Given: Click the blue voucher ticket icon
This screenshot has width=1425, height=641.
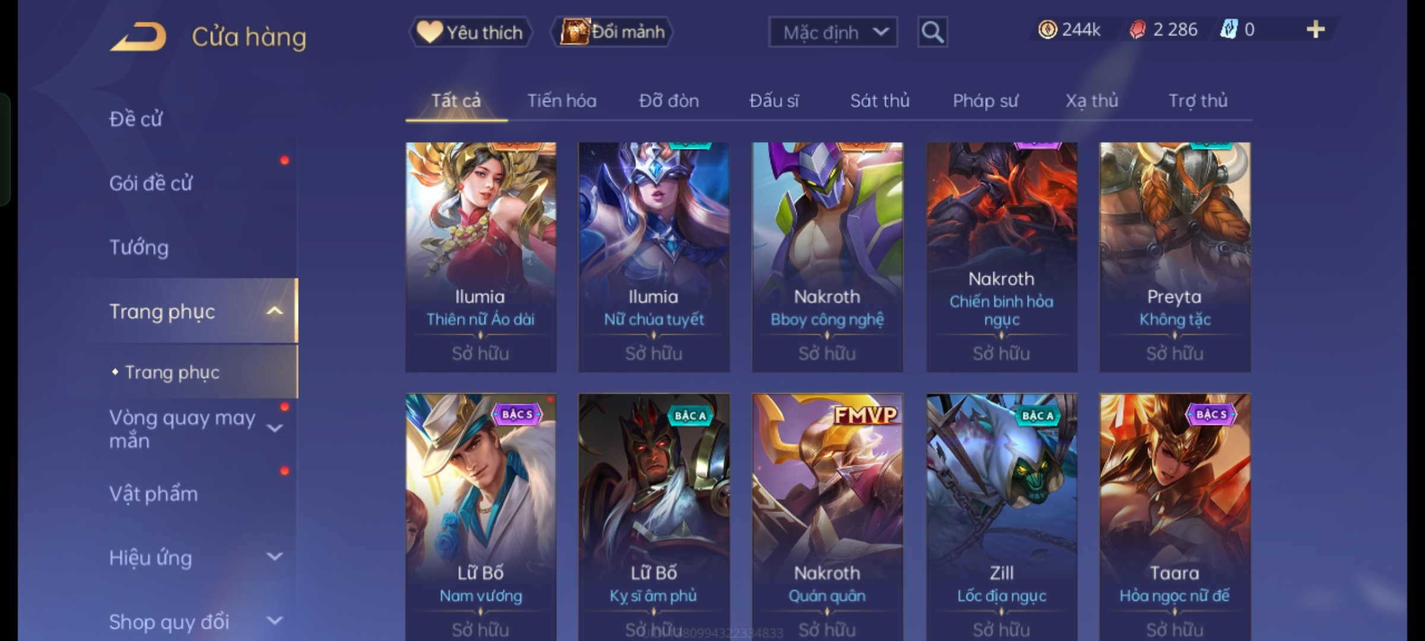Looking at the screenshot, I should point(1229,30).
